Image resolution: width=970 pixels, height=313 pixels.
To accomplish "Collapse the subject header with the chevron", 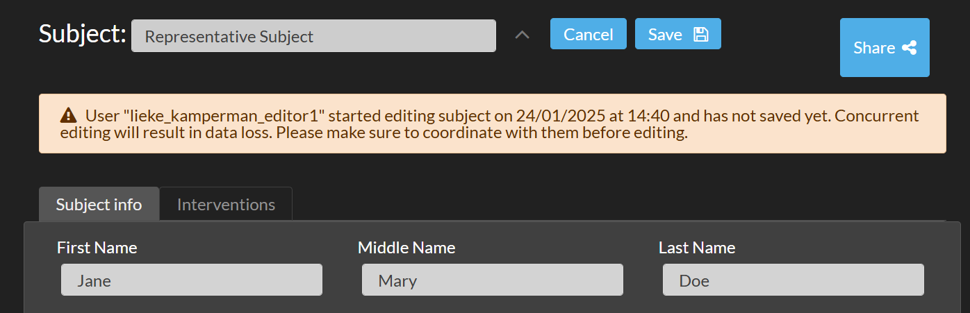I will 523,35.
